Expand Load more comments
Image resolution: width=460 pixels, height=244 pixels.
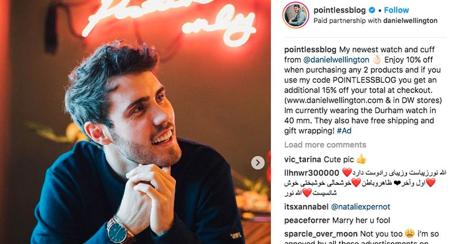pyautogui.click(x=325, y=145)
